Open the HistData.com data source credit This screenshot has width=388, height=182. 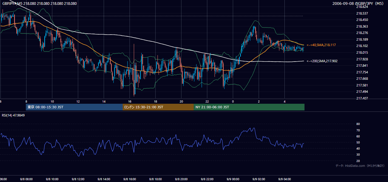[x=360, y=166]
